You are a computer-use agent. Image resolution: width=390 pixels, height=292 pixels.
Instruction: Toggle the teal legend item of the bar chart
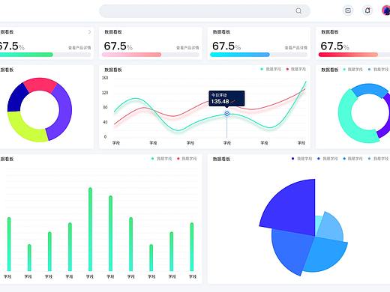pyautogui.click(x=161, y=159)
